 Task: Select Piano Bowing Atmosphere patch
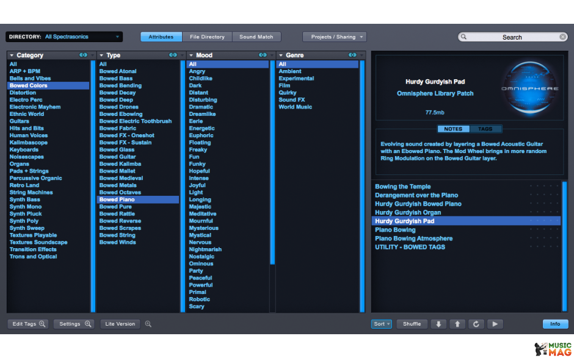coord(413,238)
